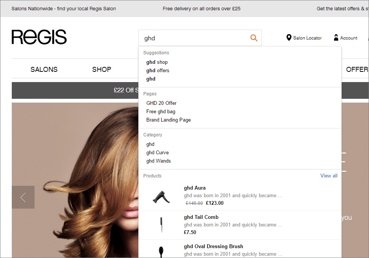Open the Brand Landing Page result
Viewport: 369px width, 258px height.
[x=168, y=120]
